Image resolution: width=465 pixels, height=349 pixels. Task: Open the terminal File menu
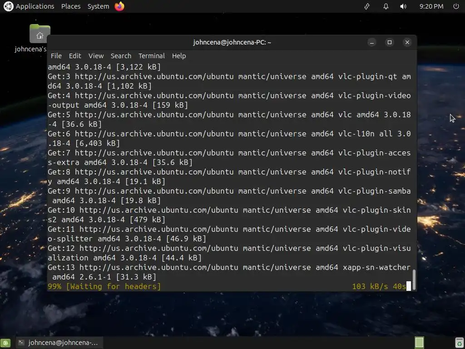(56, 56)
